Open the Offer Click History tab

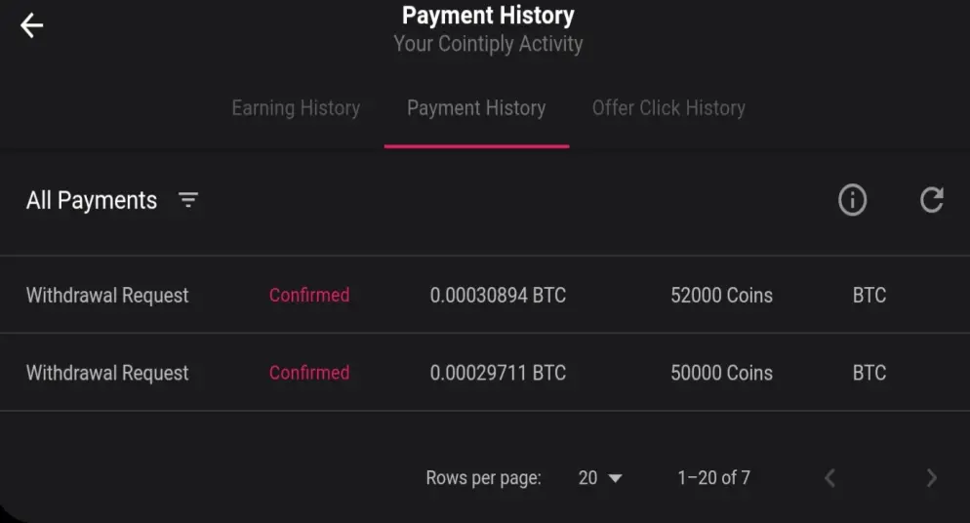point(668,108)
